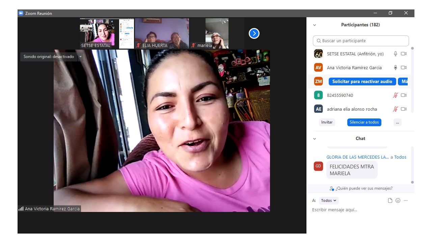Toggle Ana Victoria Ramírez Garcia camera icon
This screenshot has height=243, width=432.
point(404,67)
